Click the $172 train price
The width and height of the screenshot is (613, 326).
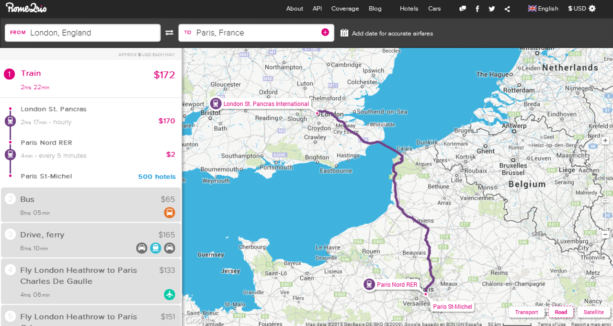pyautogui.click(x=164, y=75)
